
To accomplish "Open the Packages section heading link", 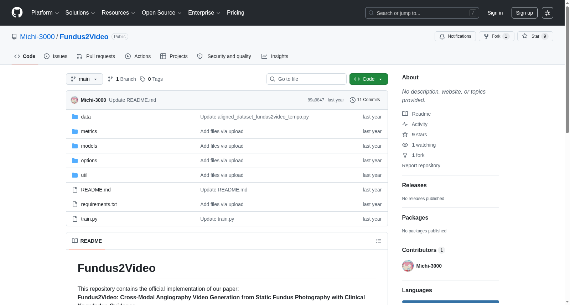I will tap(415, 218).
